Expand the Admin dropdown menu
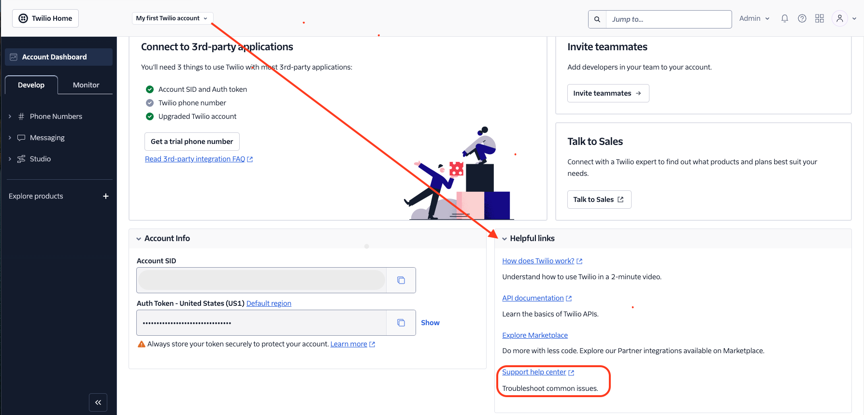The width and height of the screenshot is (864, 415). click(x=754, y=18)
